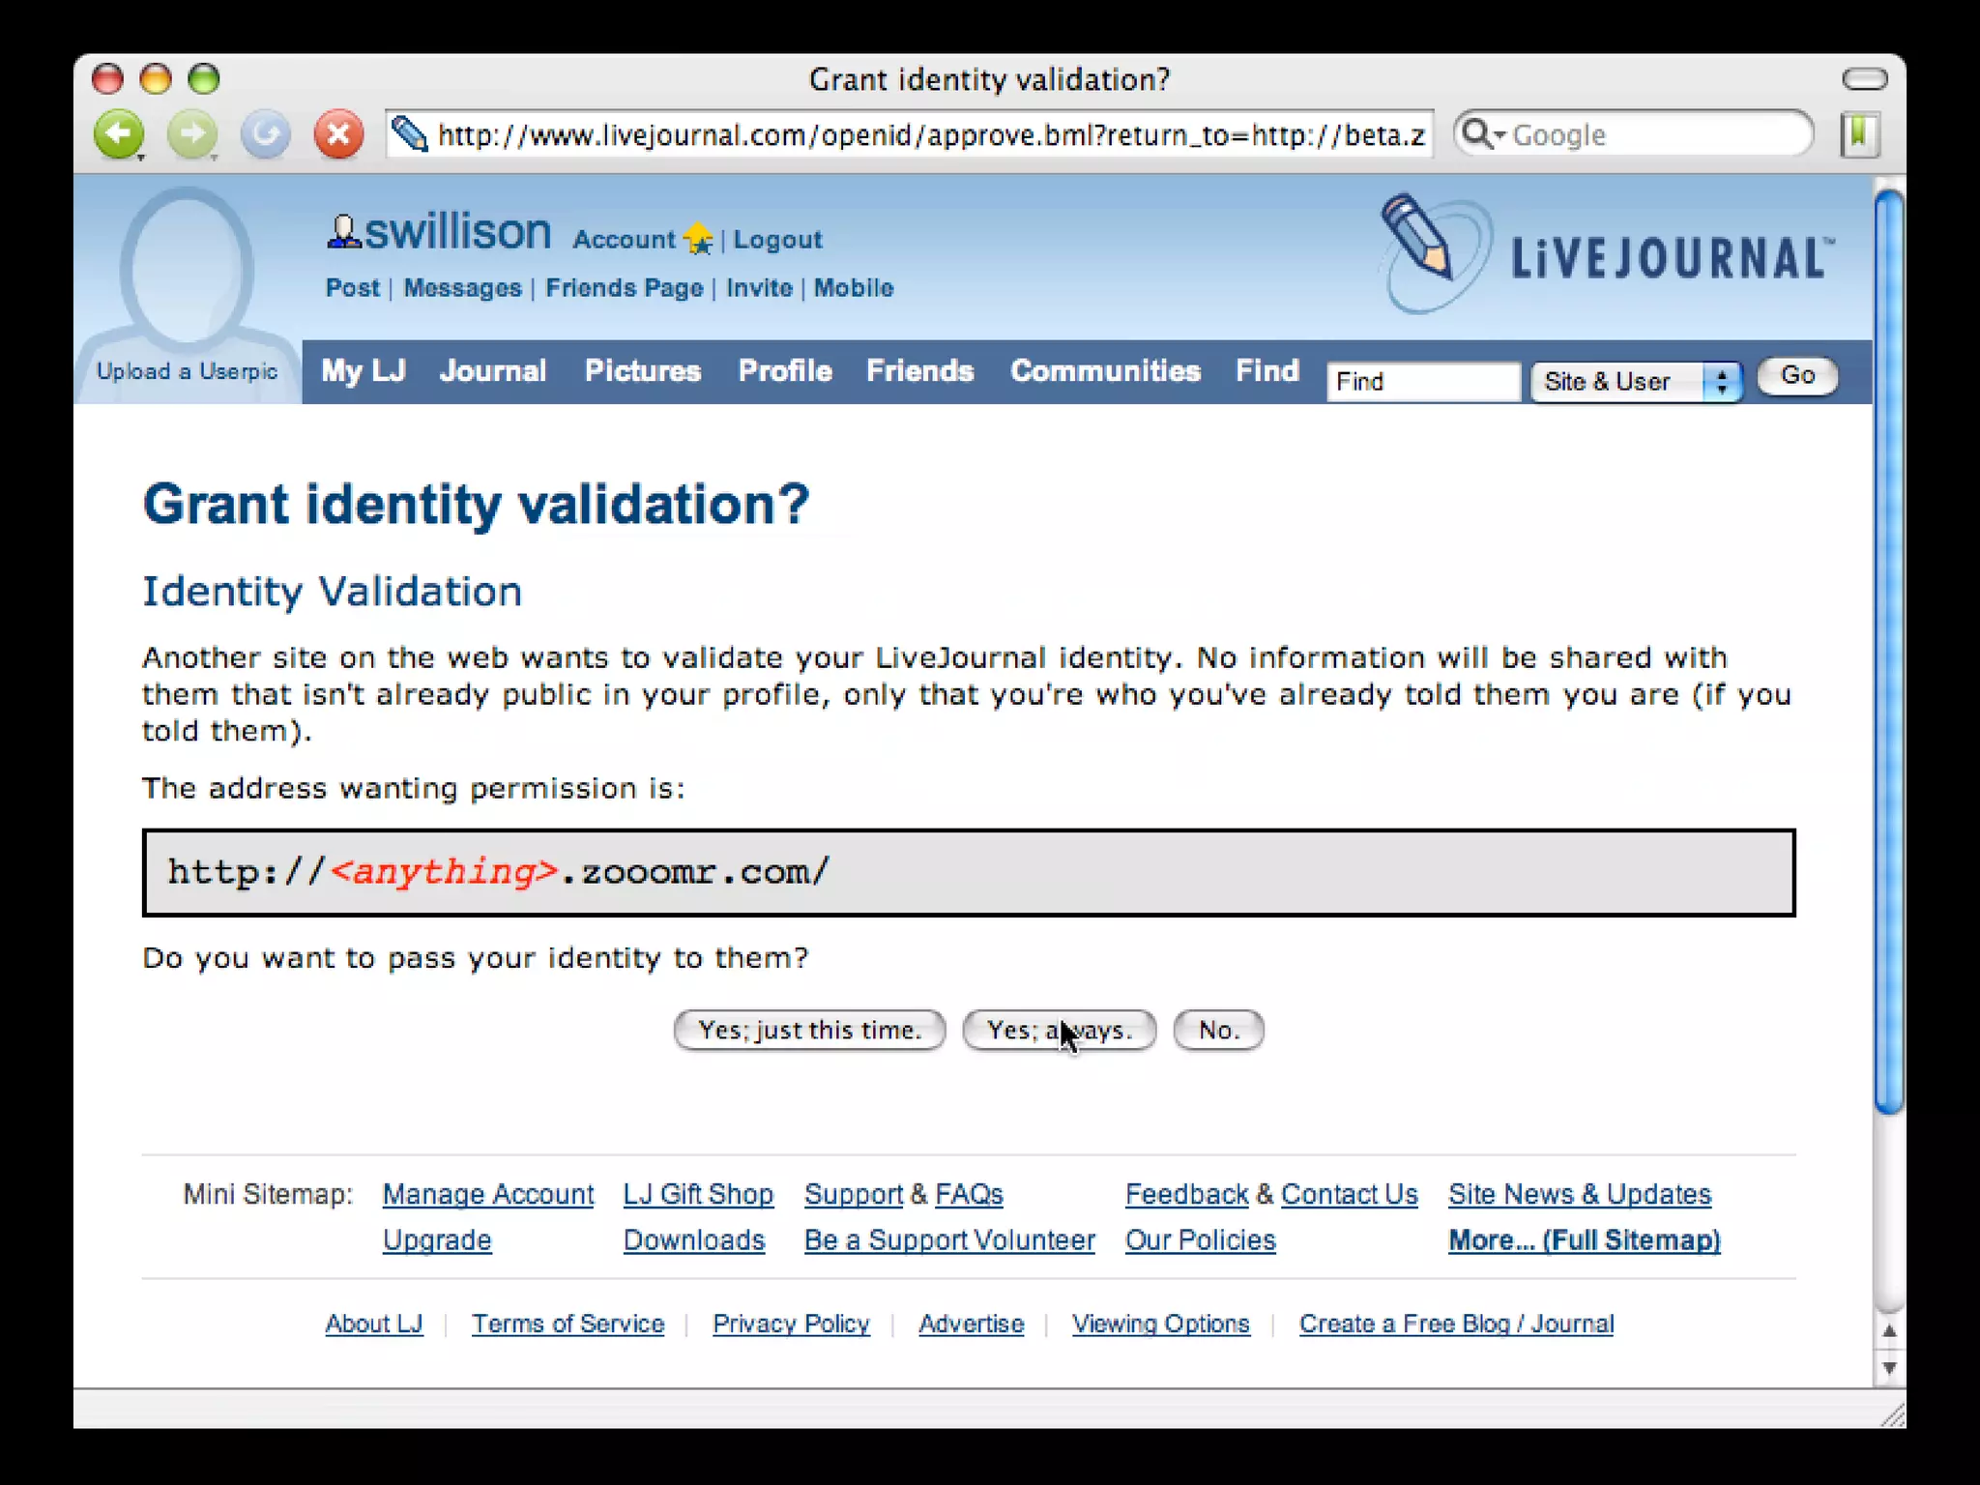
Task: Click the zooomr.com address permission box
Action: tap(969, 872)
